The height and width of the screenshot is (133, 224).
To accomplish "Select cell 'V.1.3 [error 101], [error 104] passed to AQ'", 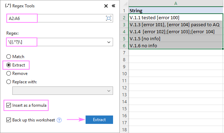I will [176, 24].
